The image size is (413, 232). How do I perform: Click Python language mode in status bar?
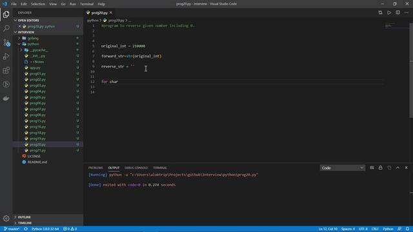(x=388, y=229)
